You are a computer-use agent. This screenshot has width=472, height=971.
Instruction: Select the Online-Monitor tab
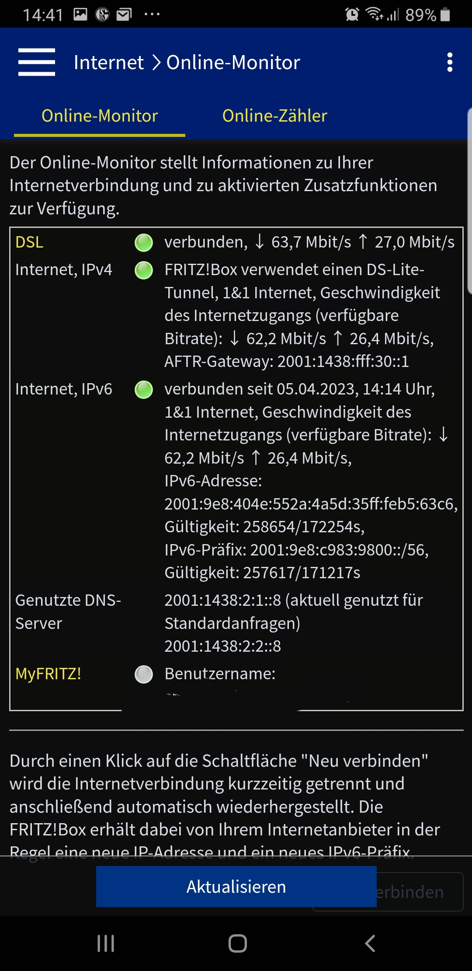click(100, 116)
